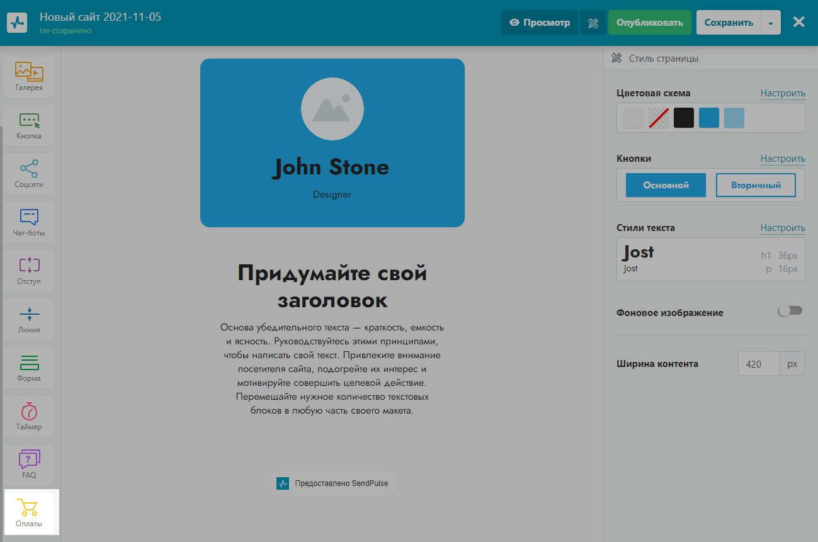This screenshot has width=818, height=542.
Task: Click the Jost text styles box
Action: [710, 259]
